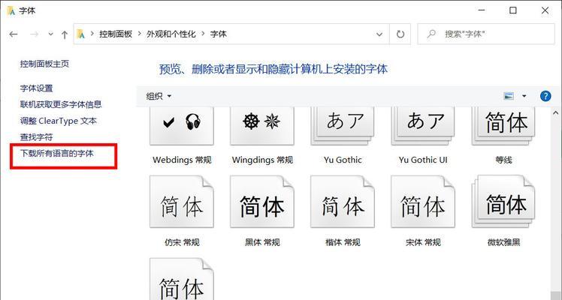The height and width of the screenshot is (300, 562).
Task: Open the Yu Gothic font family
Action: tap(343, 124)
